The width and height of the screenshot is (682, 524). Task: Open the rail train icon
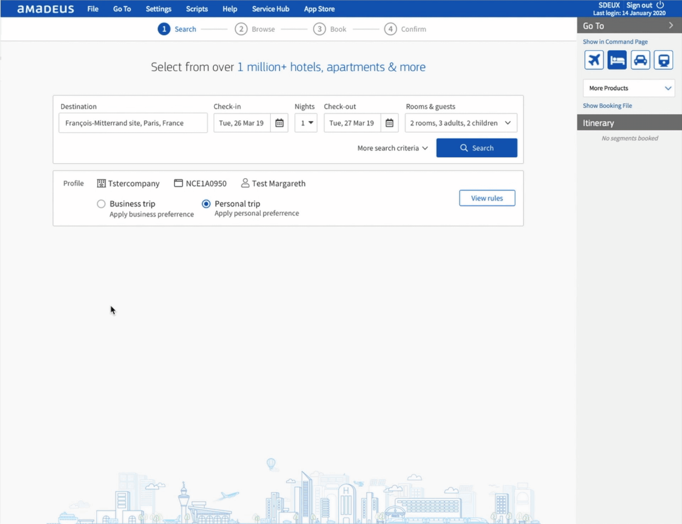click(663, 60)
